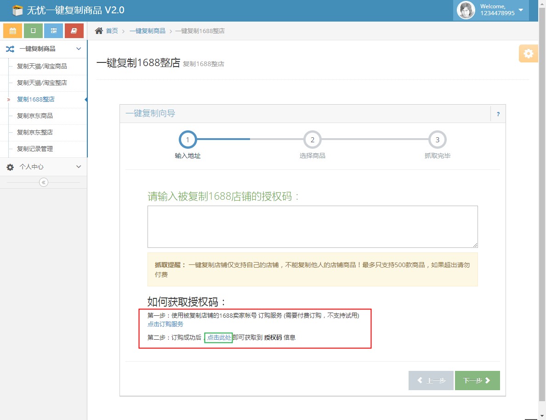
Task: Click the shuffle icon beside 一键复制商品
Action: click(10, 49)
